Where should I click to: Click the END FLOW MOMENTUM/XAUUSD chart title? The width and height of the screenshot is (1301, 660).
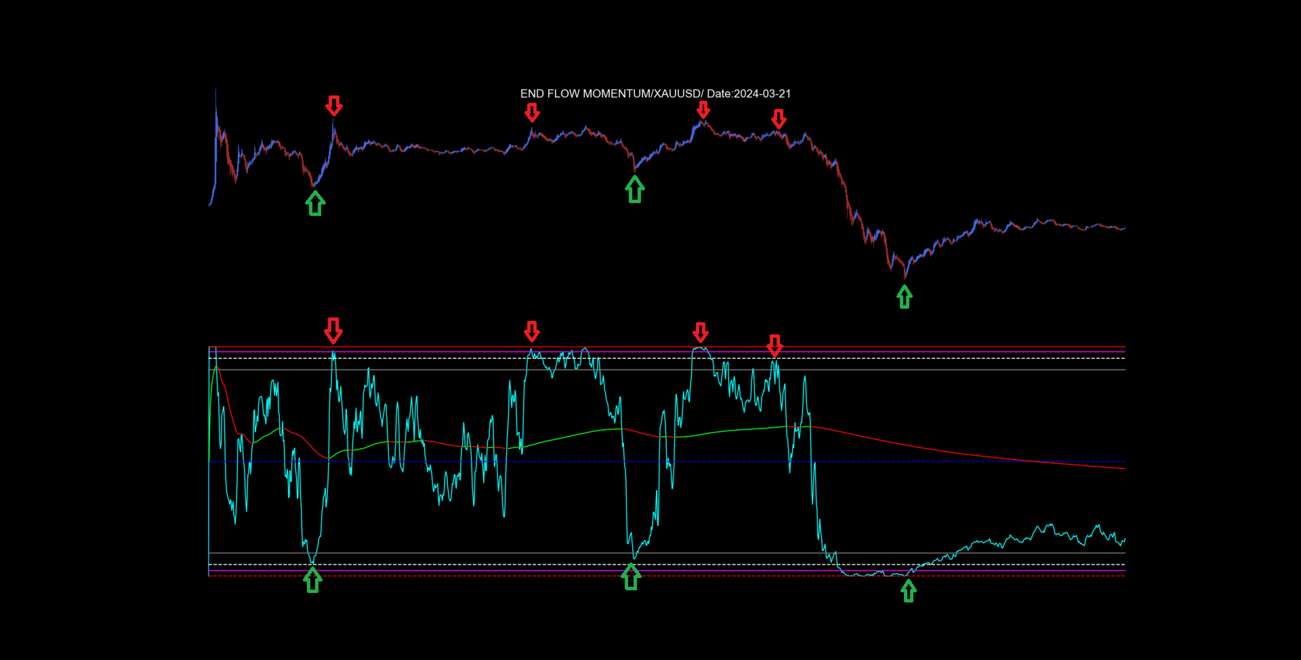655,94
